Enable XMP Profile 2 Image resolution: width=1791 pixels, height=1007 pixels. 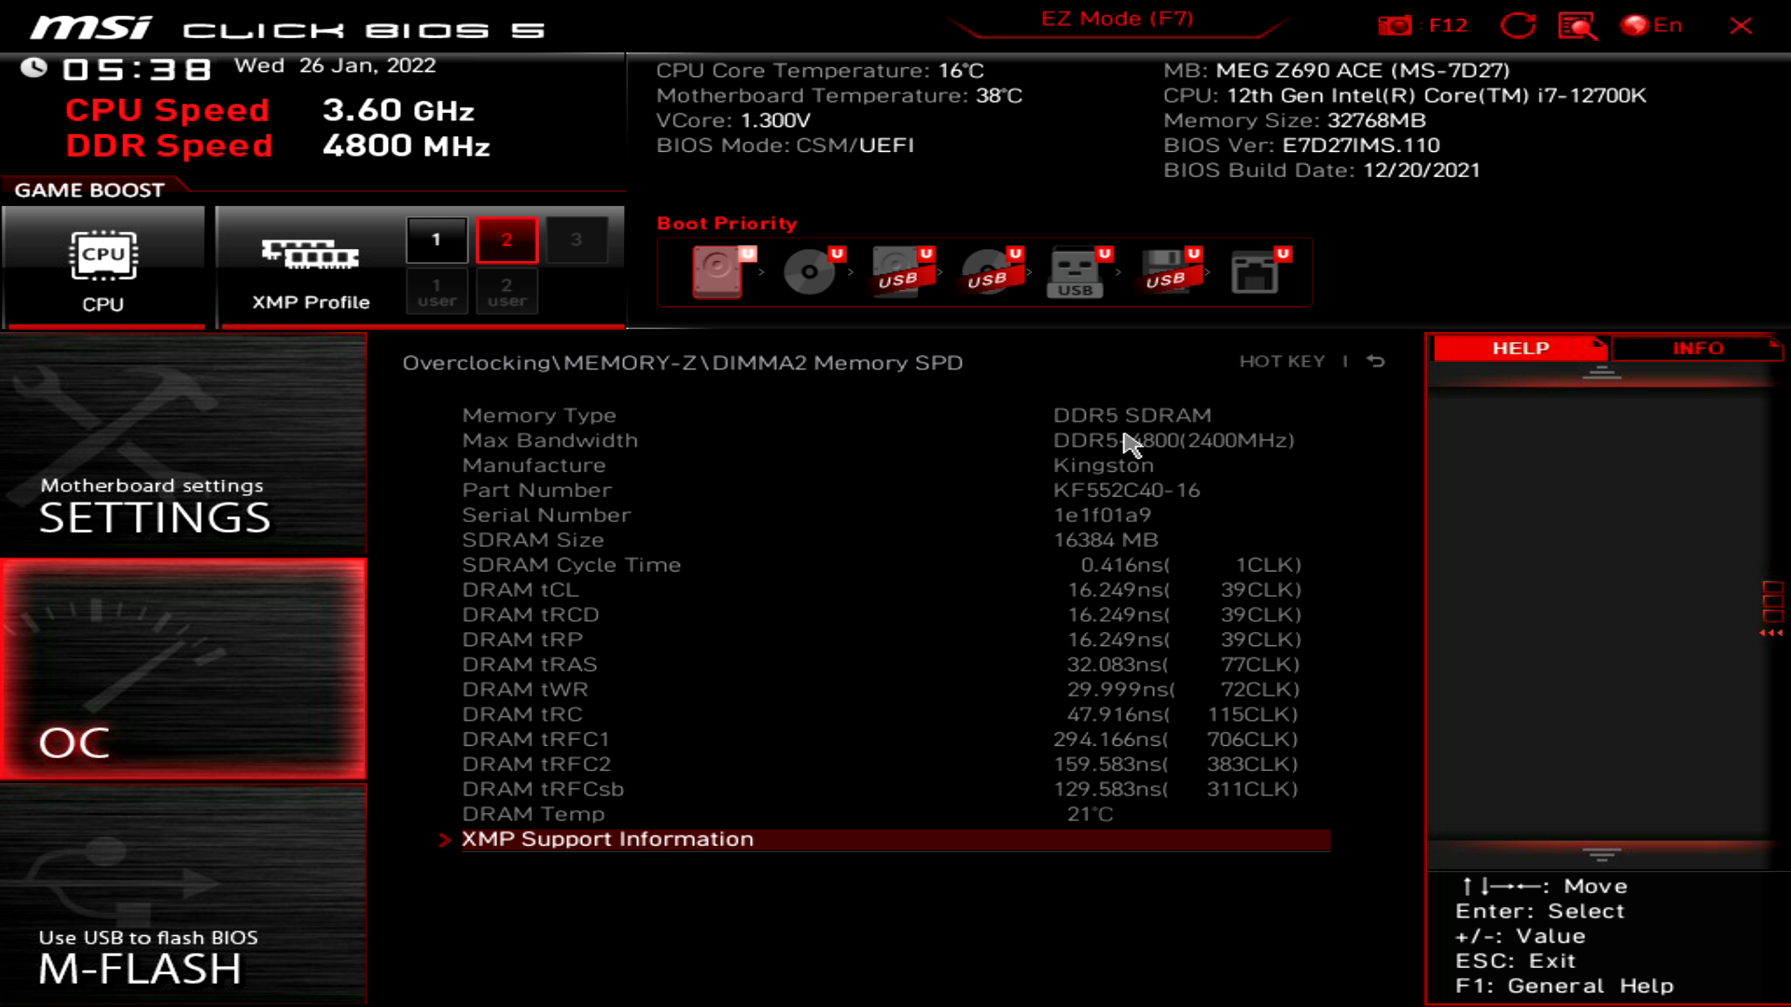click(507, 239)
